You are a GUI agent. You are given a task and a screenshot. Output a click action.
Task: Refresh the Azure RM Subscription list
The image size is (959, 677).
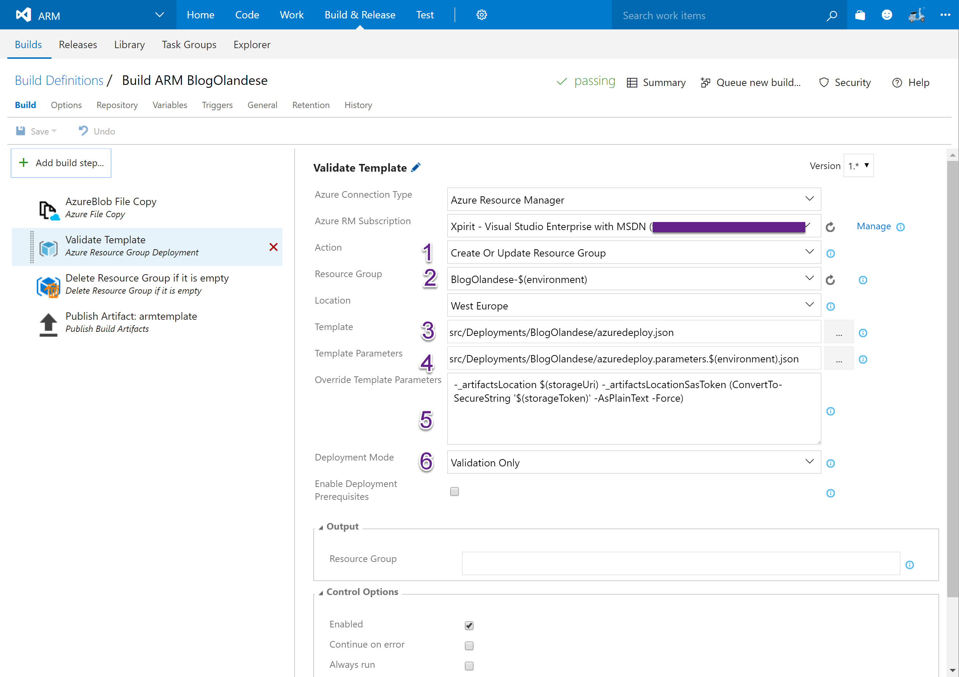click(830, 227)
